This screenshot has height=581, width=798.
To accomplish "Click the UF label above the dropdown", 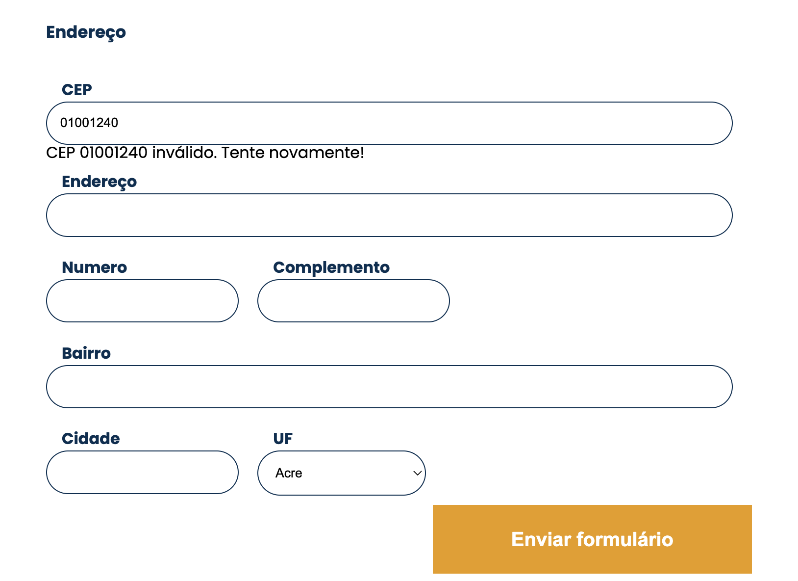I will coord(282,438).
